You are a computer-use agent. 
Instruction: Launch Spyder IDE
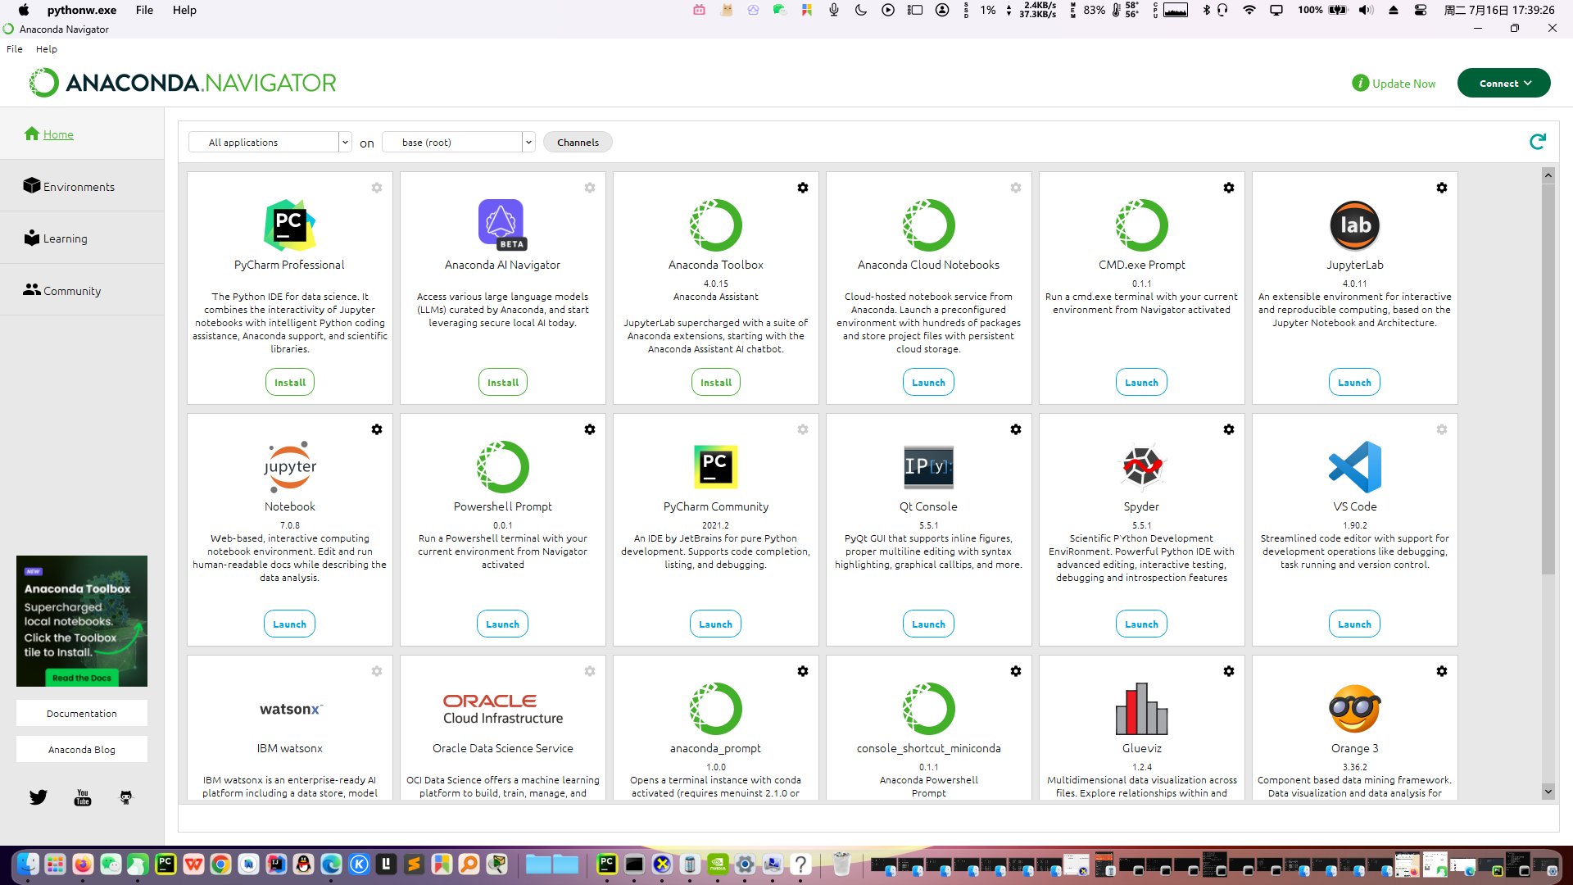click(1142, 624)
